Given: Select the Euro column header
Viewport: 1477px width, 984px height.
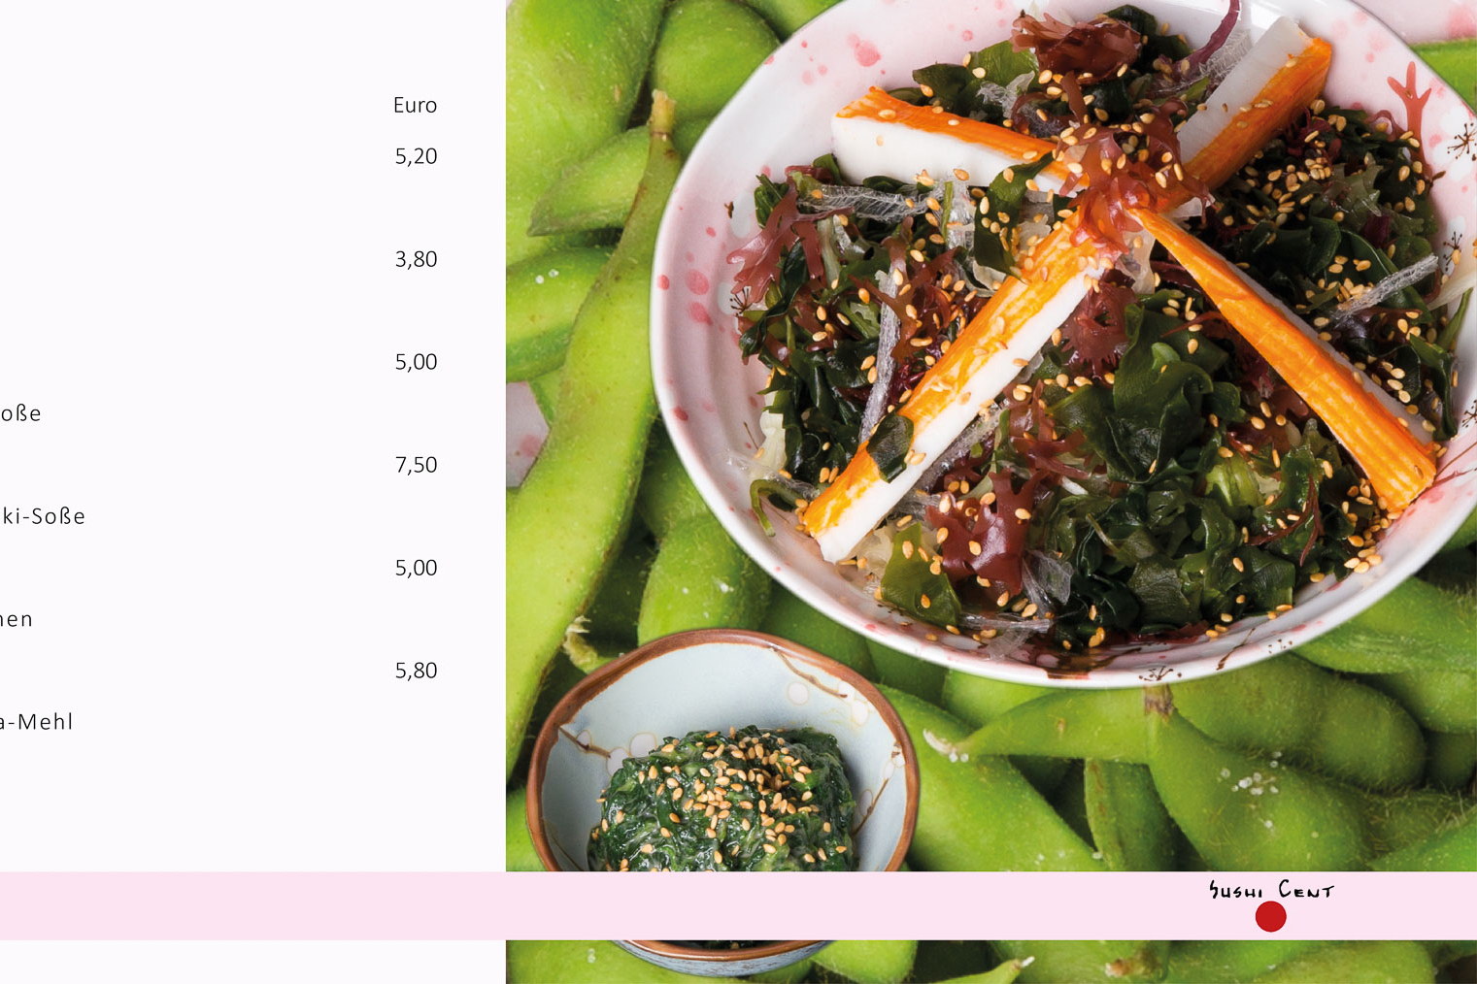Looking at the screenshot, I should (x=415, y=105).
